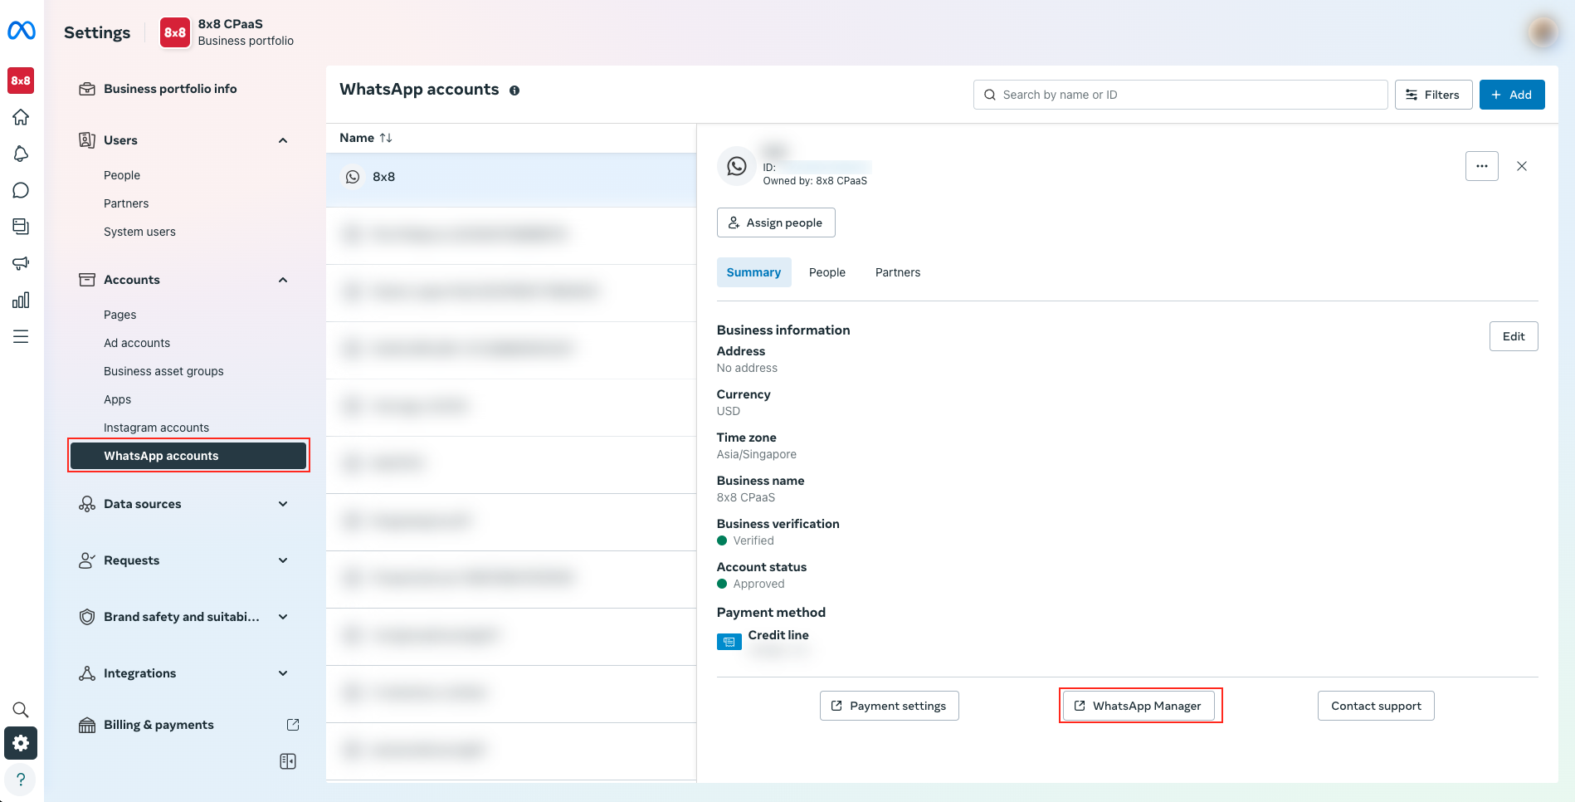Click the Search by name or ID field

(x=1180, y=95)
